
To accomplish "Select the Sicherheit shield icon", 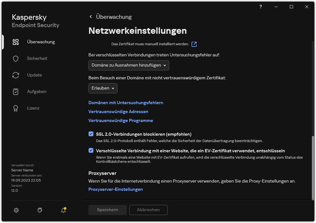I will pyautogui.click(x=16, y=58).
